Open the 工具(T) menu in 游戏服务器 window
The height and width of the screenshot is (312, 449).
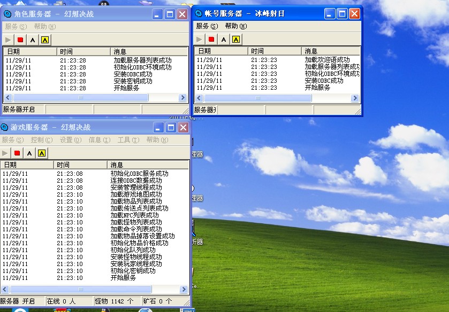(x=128, y=140)
